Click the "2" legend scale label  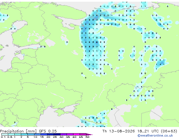(21, 137)
